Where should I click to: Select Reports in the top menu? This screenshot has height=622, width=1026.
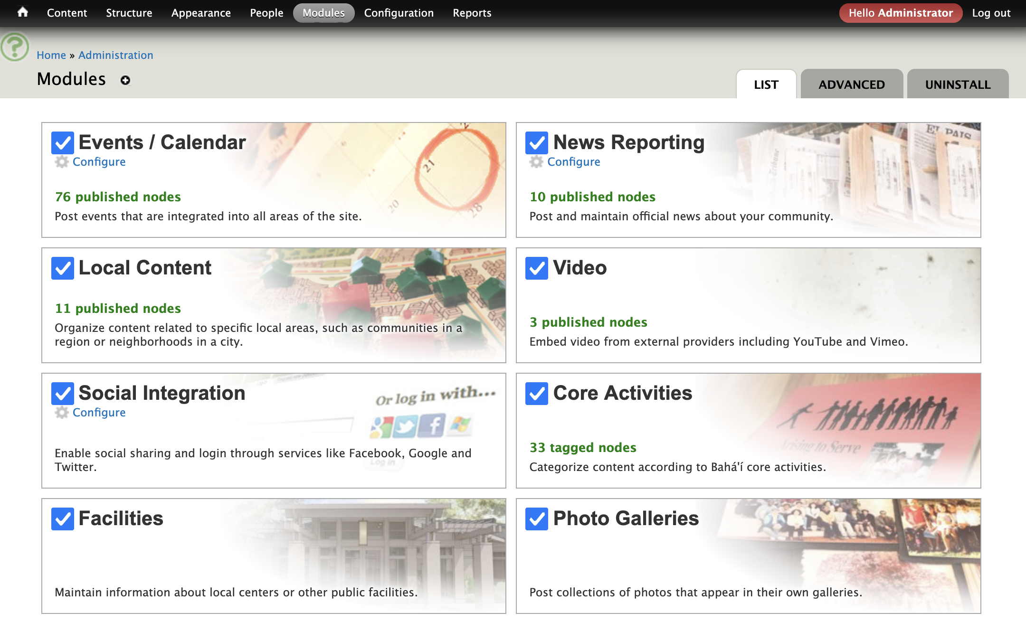point(472,13)
